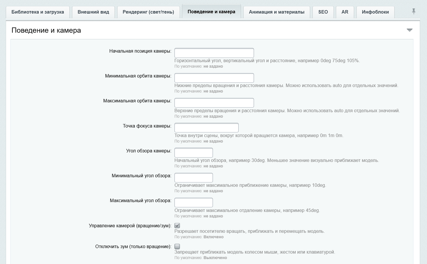427x264 pixels.
Task: Click the Начальная позиция камеры field
Action: 214,53
